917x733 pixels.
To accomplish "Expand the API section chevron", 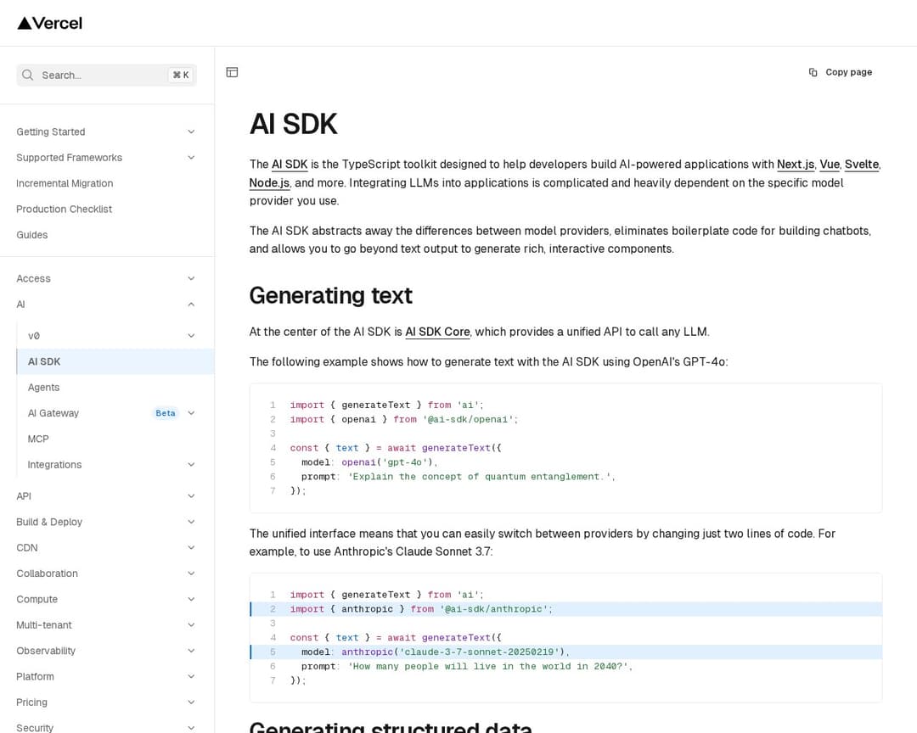I will tap(191, 496).
